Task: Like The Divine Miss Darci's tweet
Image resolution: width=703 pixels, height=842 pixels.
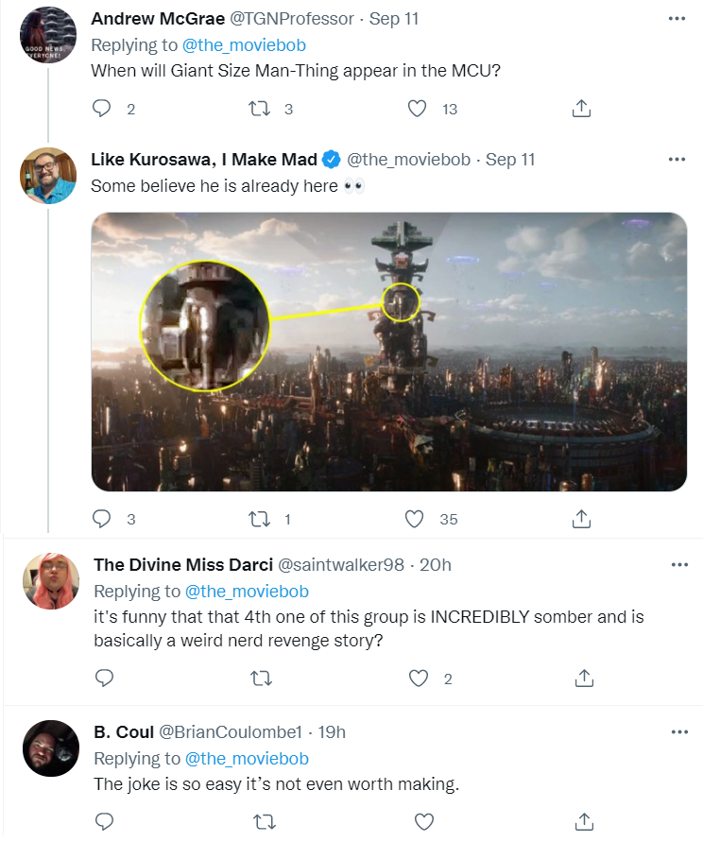Action: pos(419,678)
